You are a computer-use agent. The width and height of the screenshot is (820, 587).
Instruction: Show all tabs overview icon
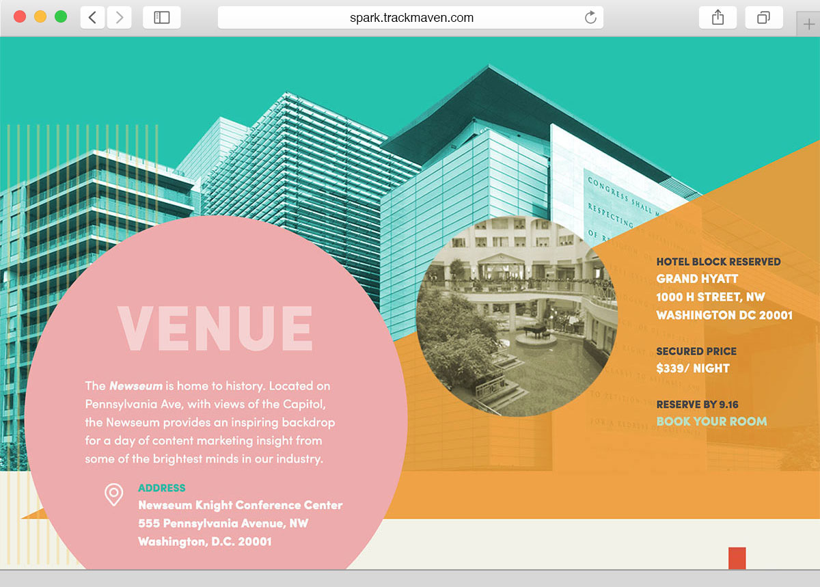coord(764,18)
